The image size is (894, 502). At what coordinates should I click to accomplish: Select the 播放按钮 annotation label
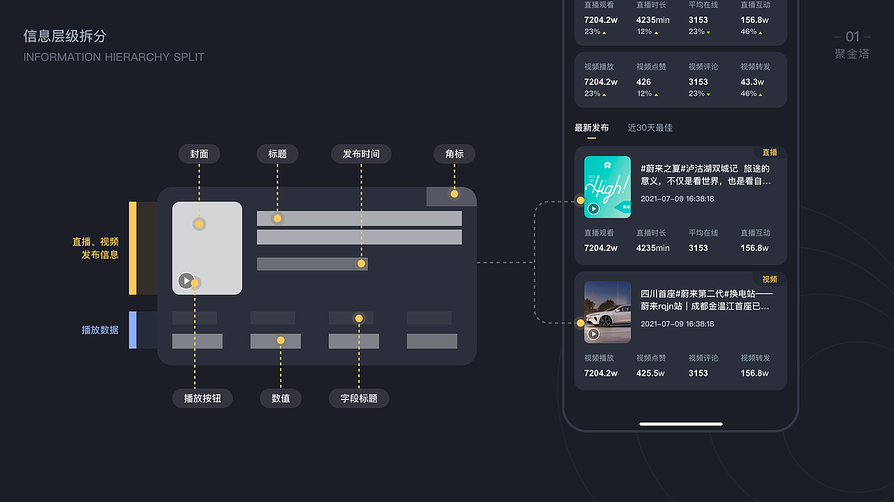click(203, 398)
